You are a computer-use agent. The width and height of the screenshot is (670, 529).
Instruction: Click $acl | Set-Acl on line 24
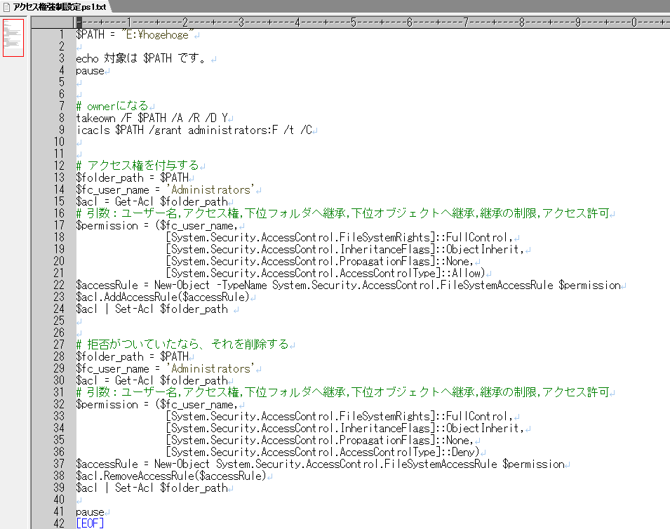click(152, 309)
